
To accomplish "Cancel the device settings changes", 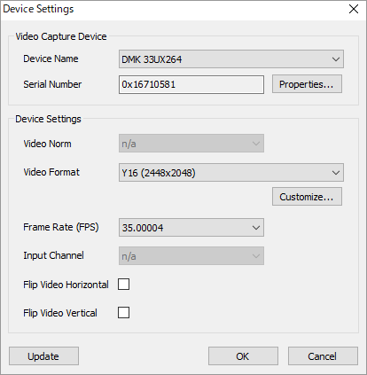I will (x=323, y=356).
